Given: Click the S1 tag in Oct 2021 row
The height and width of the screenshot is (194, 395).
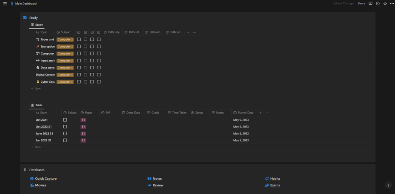Looking at the screenshot, I should tap(83, 120).
